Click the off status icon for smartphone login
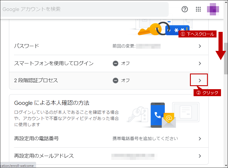 (x=116, y=63)
